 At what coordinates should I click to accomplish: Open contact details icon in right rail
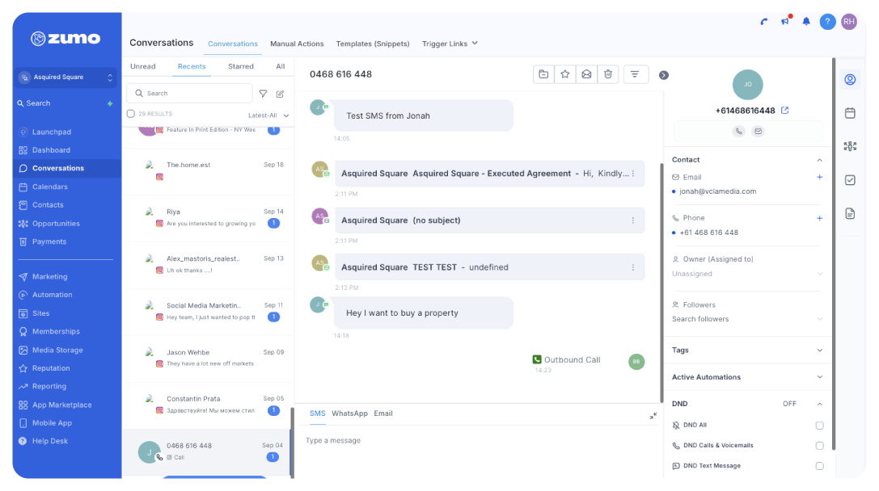pos(850,79)
